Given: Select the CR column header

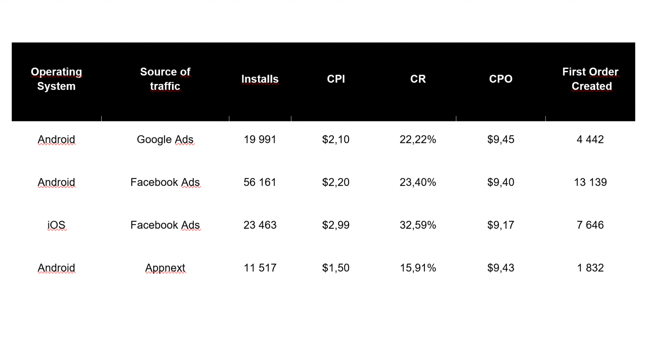Looking at the screenshot, I should click(x=418, y=79).
